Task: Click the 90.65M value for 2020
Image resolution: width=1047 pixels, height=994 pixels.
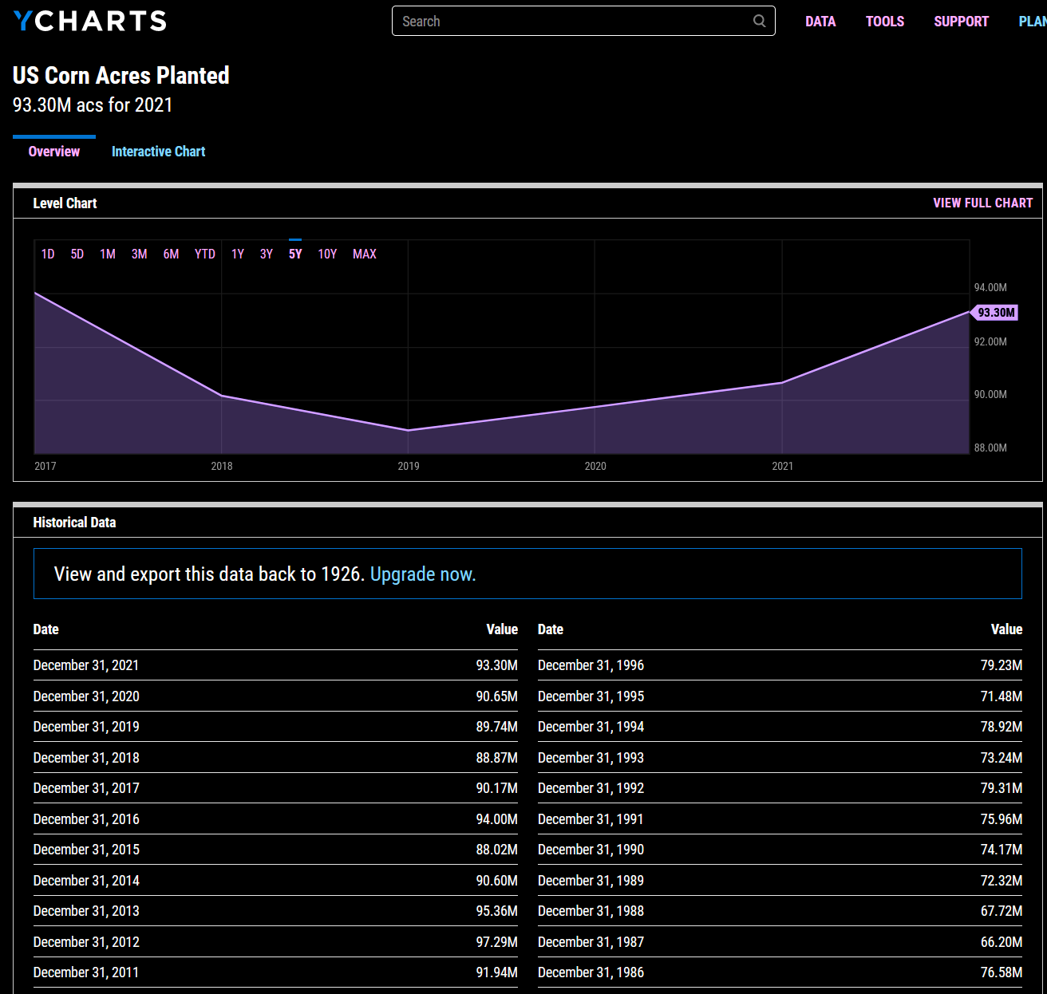Action: pos(496,696)
